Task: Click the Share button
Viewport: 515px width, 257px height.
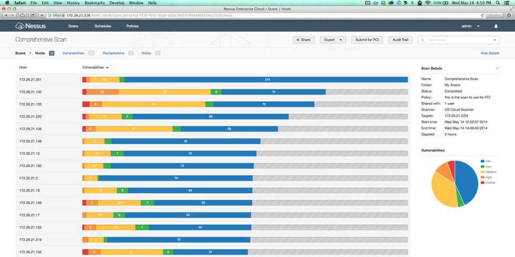Action: tap(304, 40)
